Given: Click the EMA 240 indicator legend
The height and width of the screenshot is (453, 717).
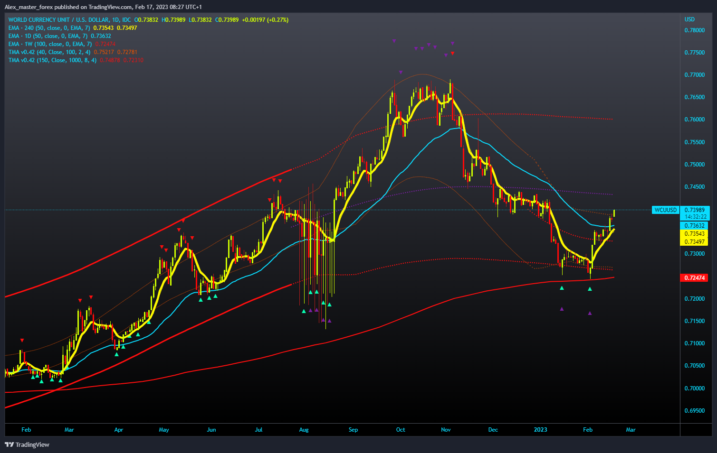Looking at the screenshot, I should pos(73,28).
